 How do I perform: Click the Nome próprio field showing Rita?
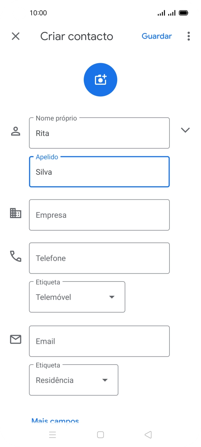click(x=99, y=133)
